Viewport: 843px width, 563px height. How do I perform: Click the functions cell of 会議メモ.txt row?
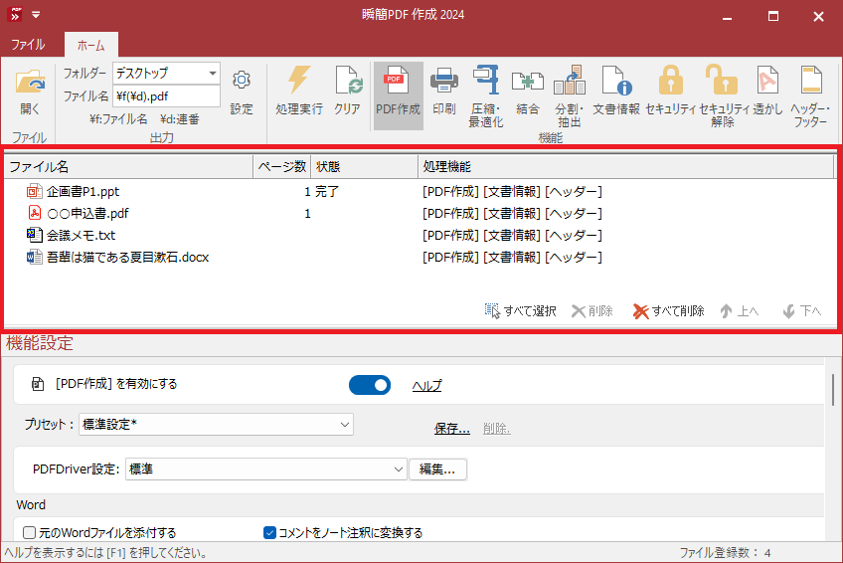pos(512,236)
